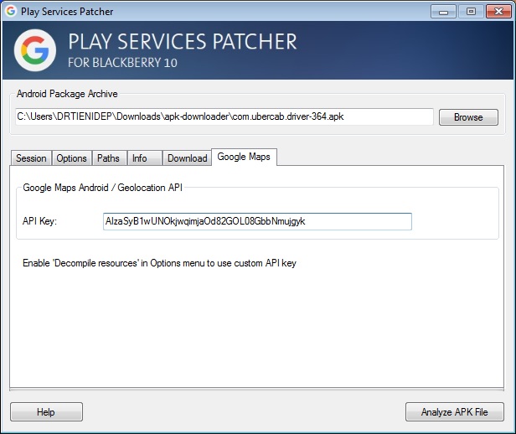Select the Google Maps tab
This screenshot has width=516, height=434.
pos(244,157)
